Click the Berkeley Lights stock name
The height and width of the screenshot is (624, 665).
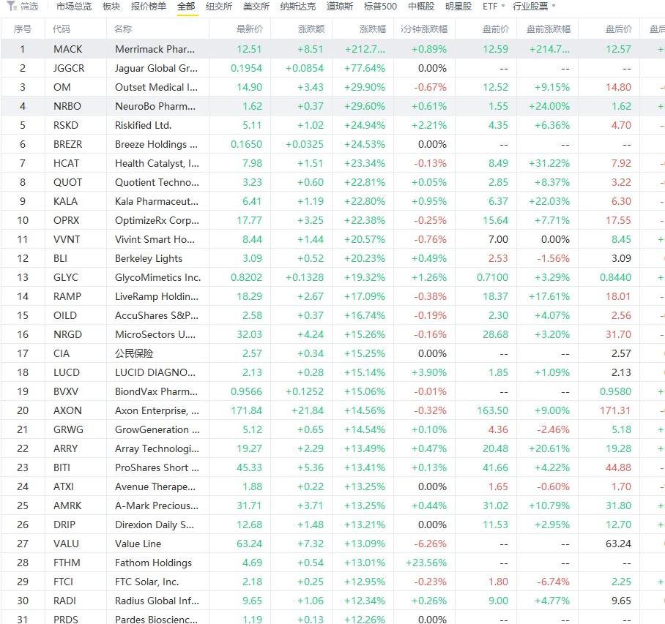(149, 258)
